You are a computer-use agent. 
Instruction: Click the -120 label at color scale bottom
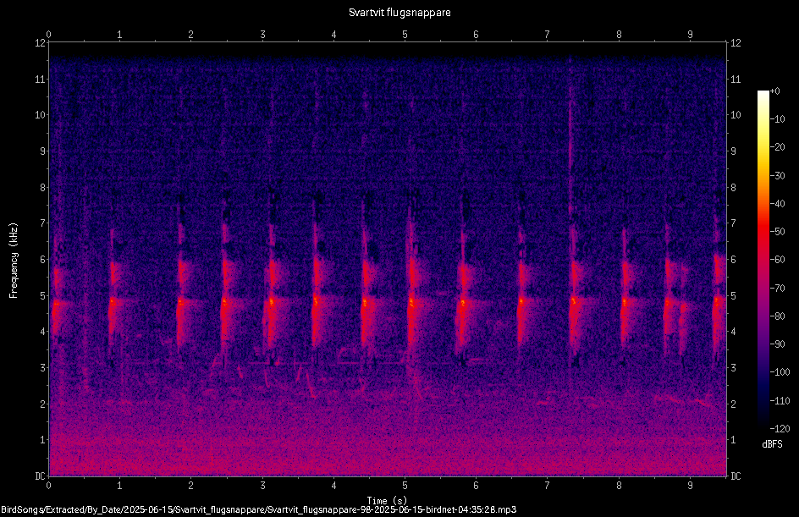click(x=780, y=429)
